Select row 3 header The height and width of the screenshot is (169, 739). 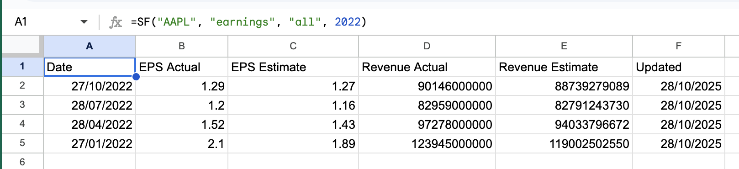[x=22, y=105]
